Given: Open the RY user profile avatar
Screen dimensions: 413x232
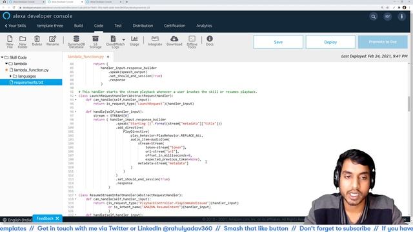Looking at the screenshot, I should tap(387, 17).
